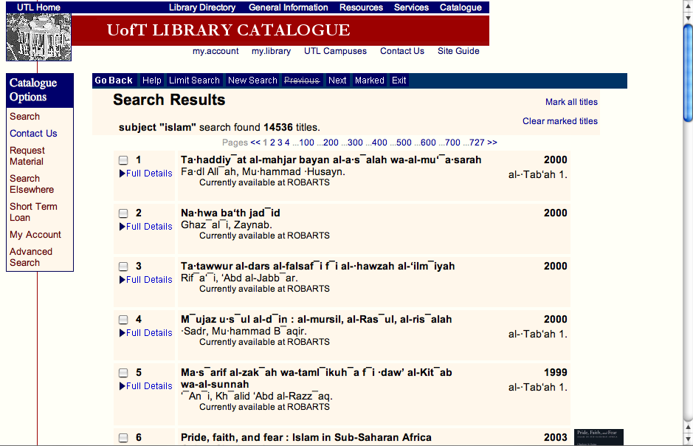This screenshot has height=446, width=693.
Task: Click the << previous pages arrow
Action: [x=255, y=143]
